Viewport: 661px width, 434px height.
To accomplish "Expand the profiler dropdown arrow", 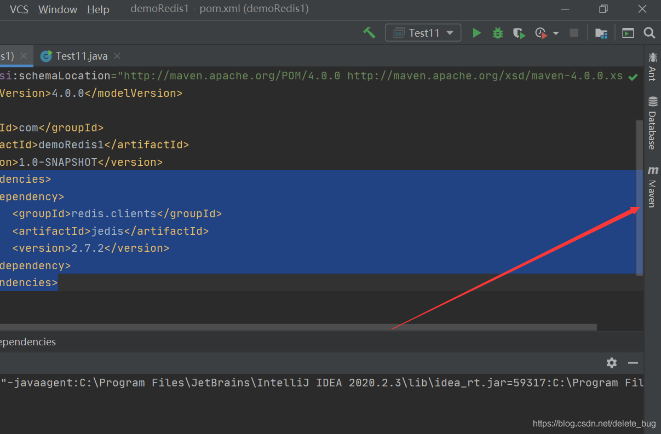I will [556, 33].
